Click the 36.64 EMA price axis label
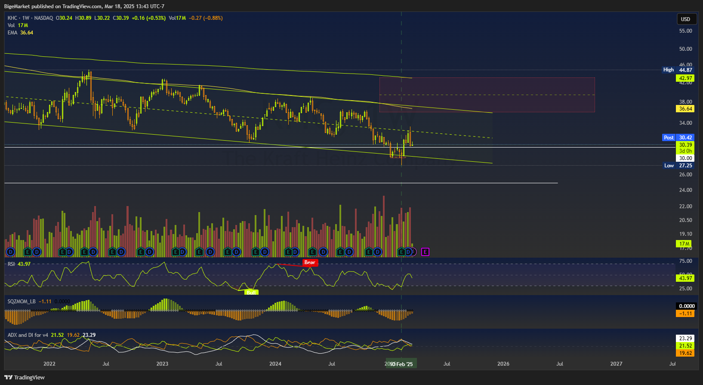This screenshot has width=703, height=385. [685, 109]
